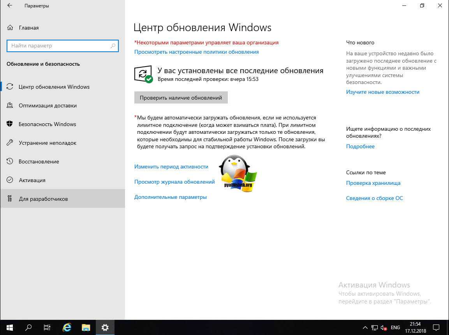Open File Explorer from taskbar
This screenshot has width=449, height=335.
tap(86, 327)
